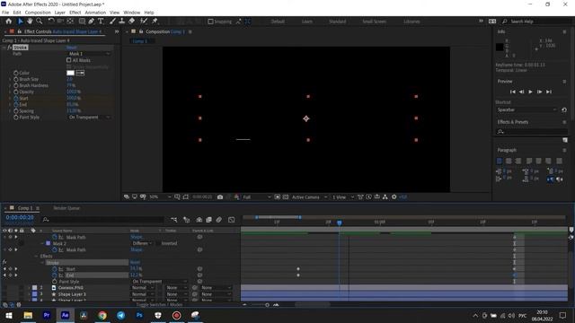Click the frame blending icon in timeline toolbar

tap(208, 220)
